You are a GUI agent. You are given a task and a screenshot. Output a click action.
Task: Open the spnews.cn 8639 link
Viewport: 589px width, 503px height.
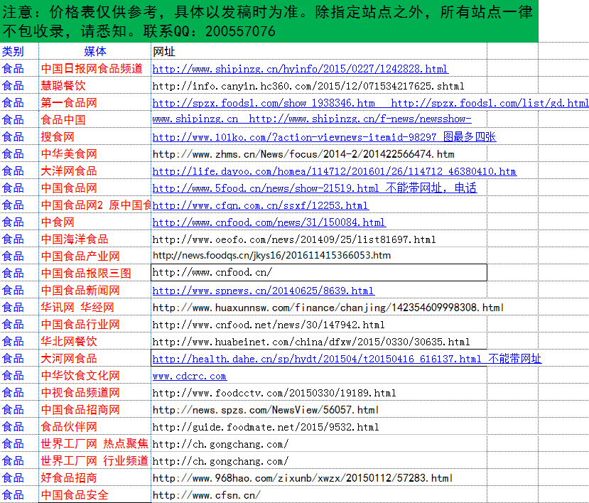click(x=264, y=291)
